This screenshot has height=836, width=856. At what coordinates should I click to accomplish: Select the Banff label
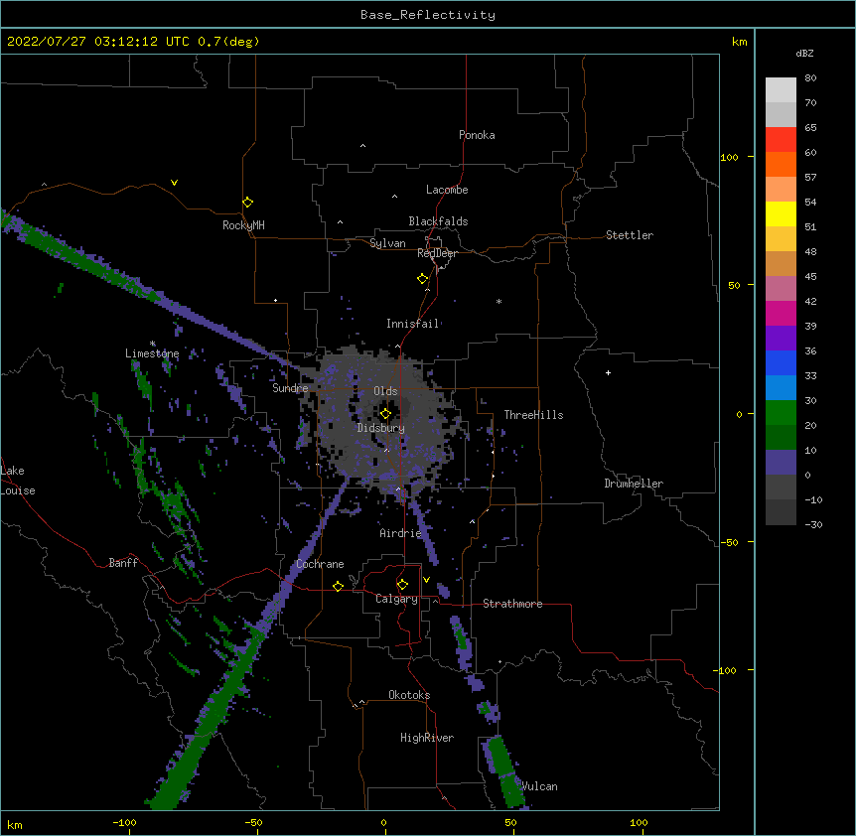click(x=123, y=563)
